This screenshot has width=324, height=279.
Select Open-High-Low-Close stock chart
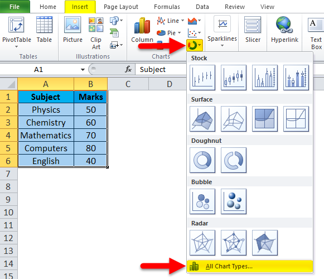click(x=234, y=78)
